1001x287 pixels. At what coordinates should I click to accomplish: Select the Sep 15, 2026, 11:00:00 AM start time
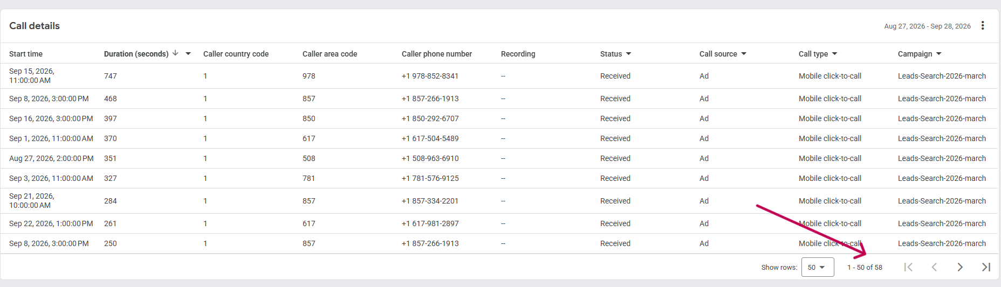pyautogui.click(x=32, y=76)
